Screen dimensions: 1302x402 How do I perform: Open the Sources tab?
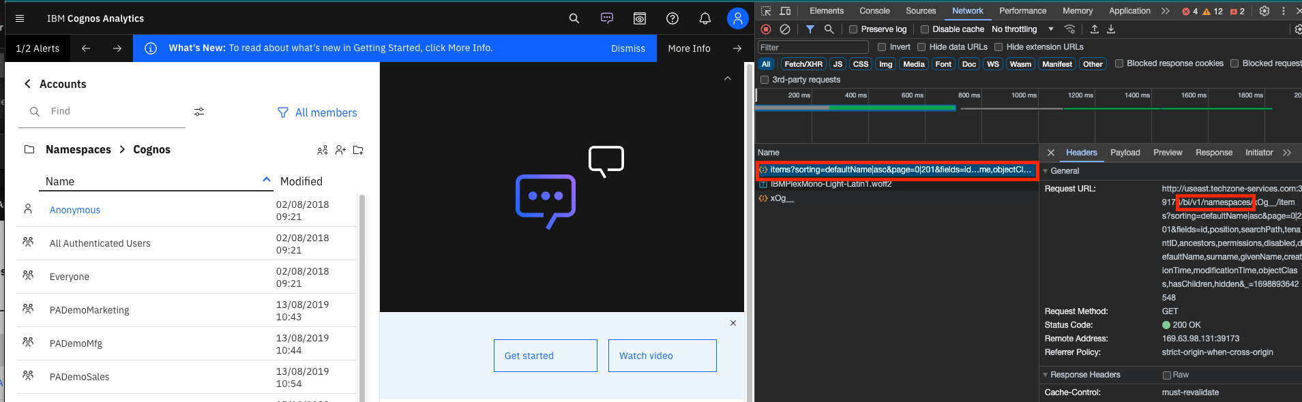pos(921,11)
